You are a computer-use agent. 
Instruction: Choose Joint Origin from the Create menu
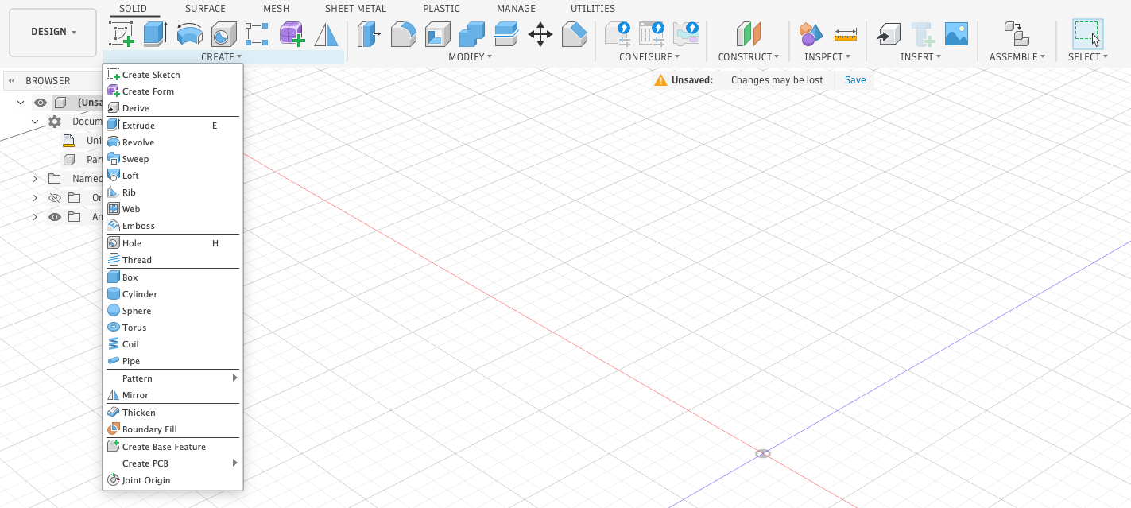tap(172, 480)
